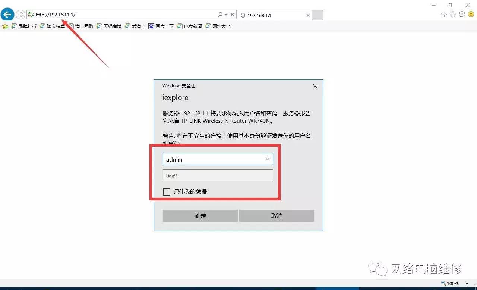
Task: Open a new browser tab
Action: click(317, 15)
